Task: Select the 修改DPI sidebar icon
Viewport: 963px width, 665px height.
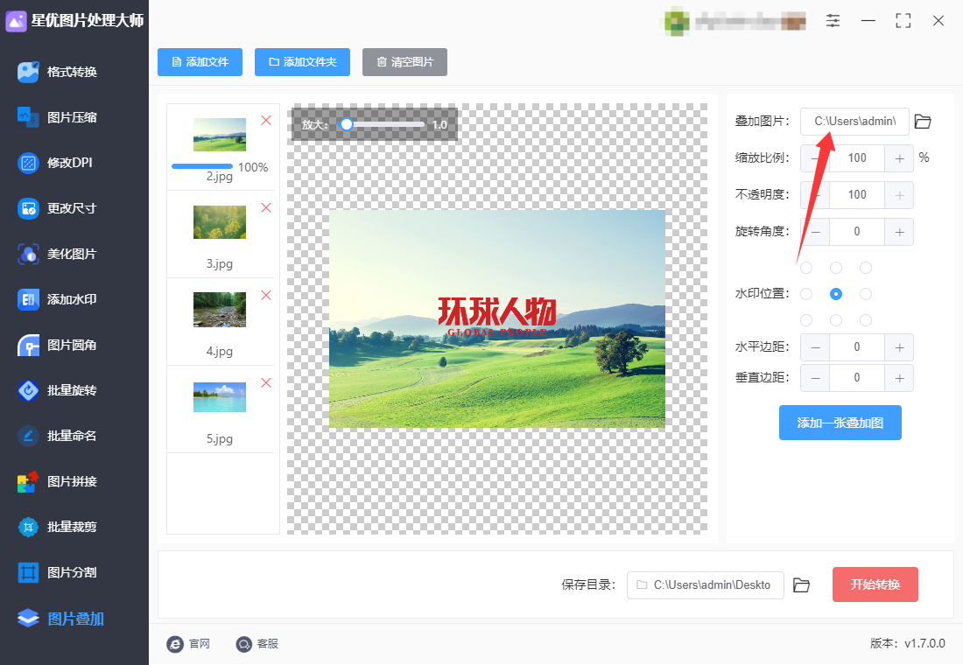Action: pos(28,163)
